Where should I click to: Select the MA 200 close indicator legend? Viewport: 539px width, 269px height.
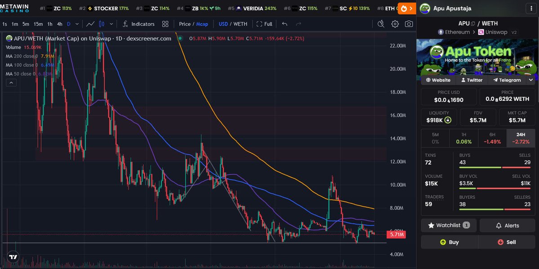30,56
